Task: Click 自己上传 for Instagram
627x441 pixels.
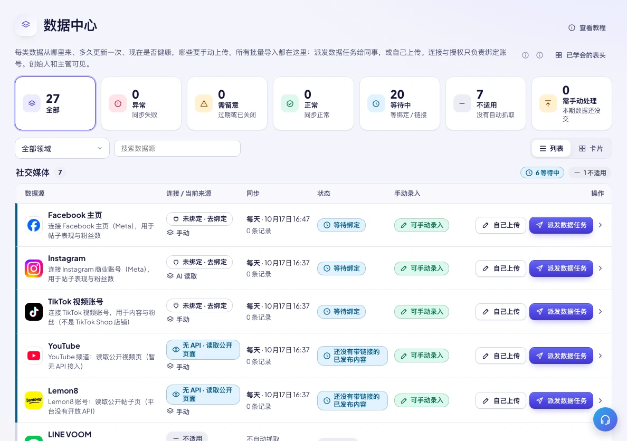Action: point(501,269)
